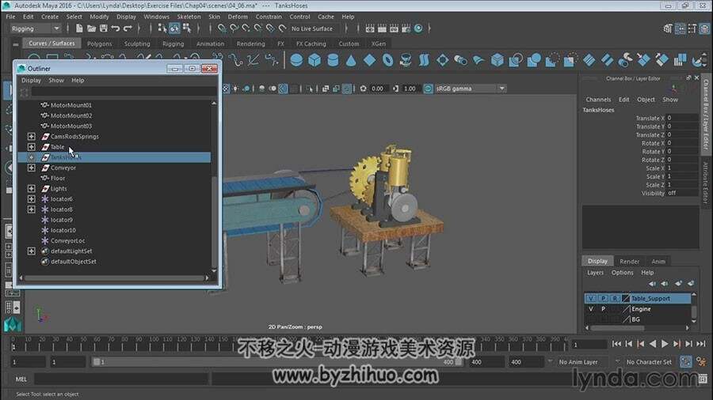This screenshot has height=400, width=713.
Task: Toggle reference R of Table_Support layer
Action: [615, 298]
